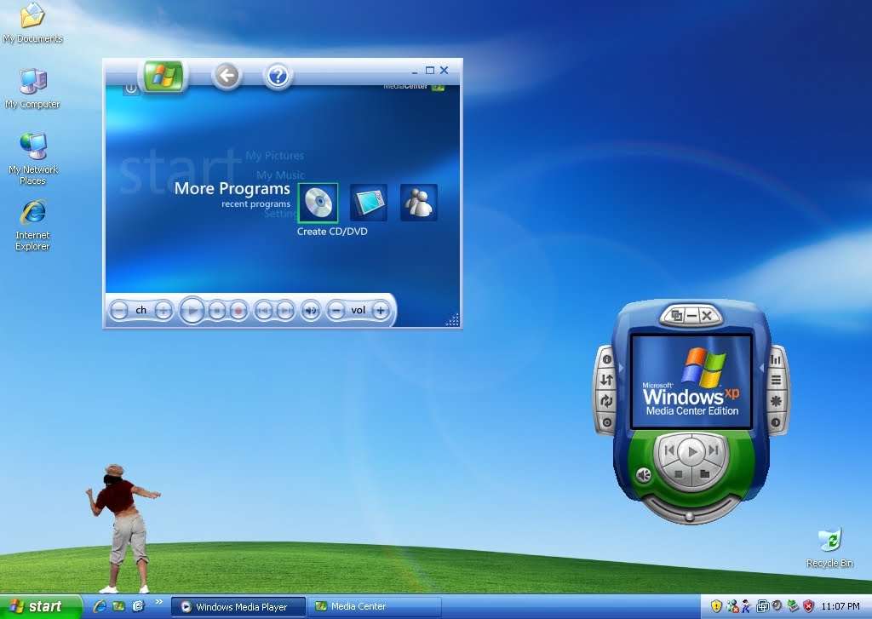Go to previous track on skin player
Image resolution: width=872 pixels, height=619 pixels.
click(669, 450)
